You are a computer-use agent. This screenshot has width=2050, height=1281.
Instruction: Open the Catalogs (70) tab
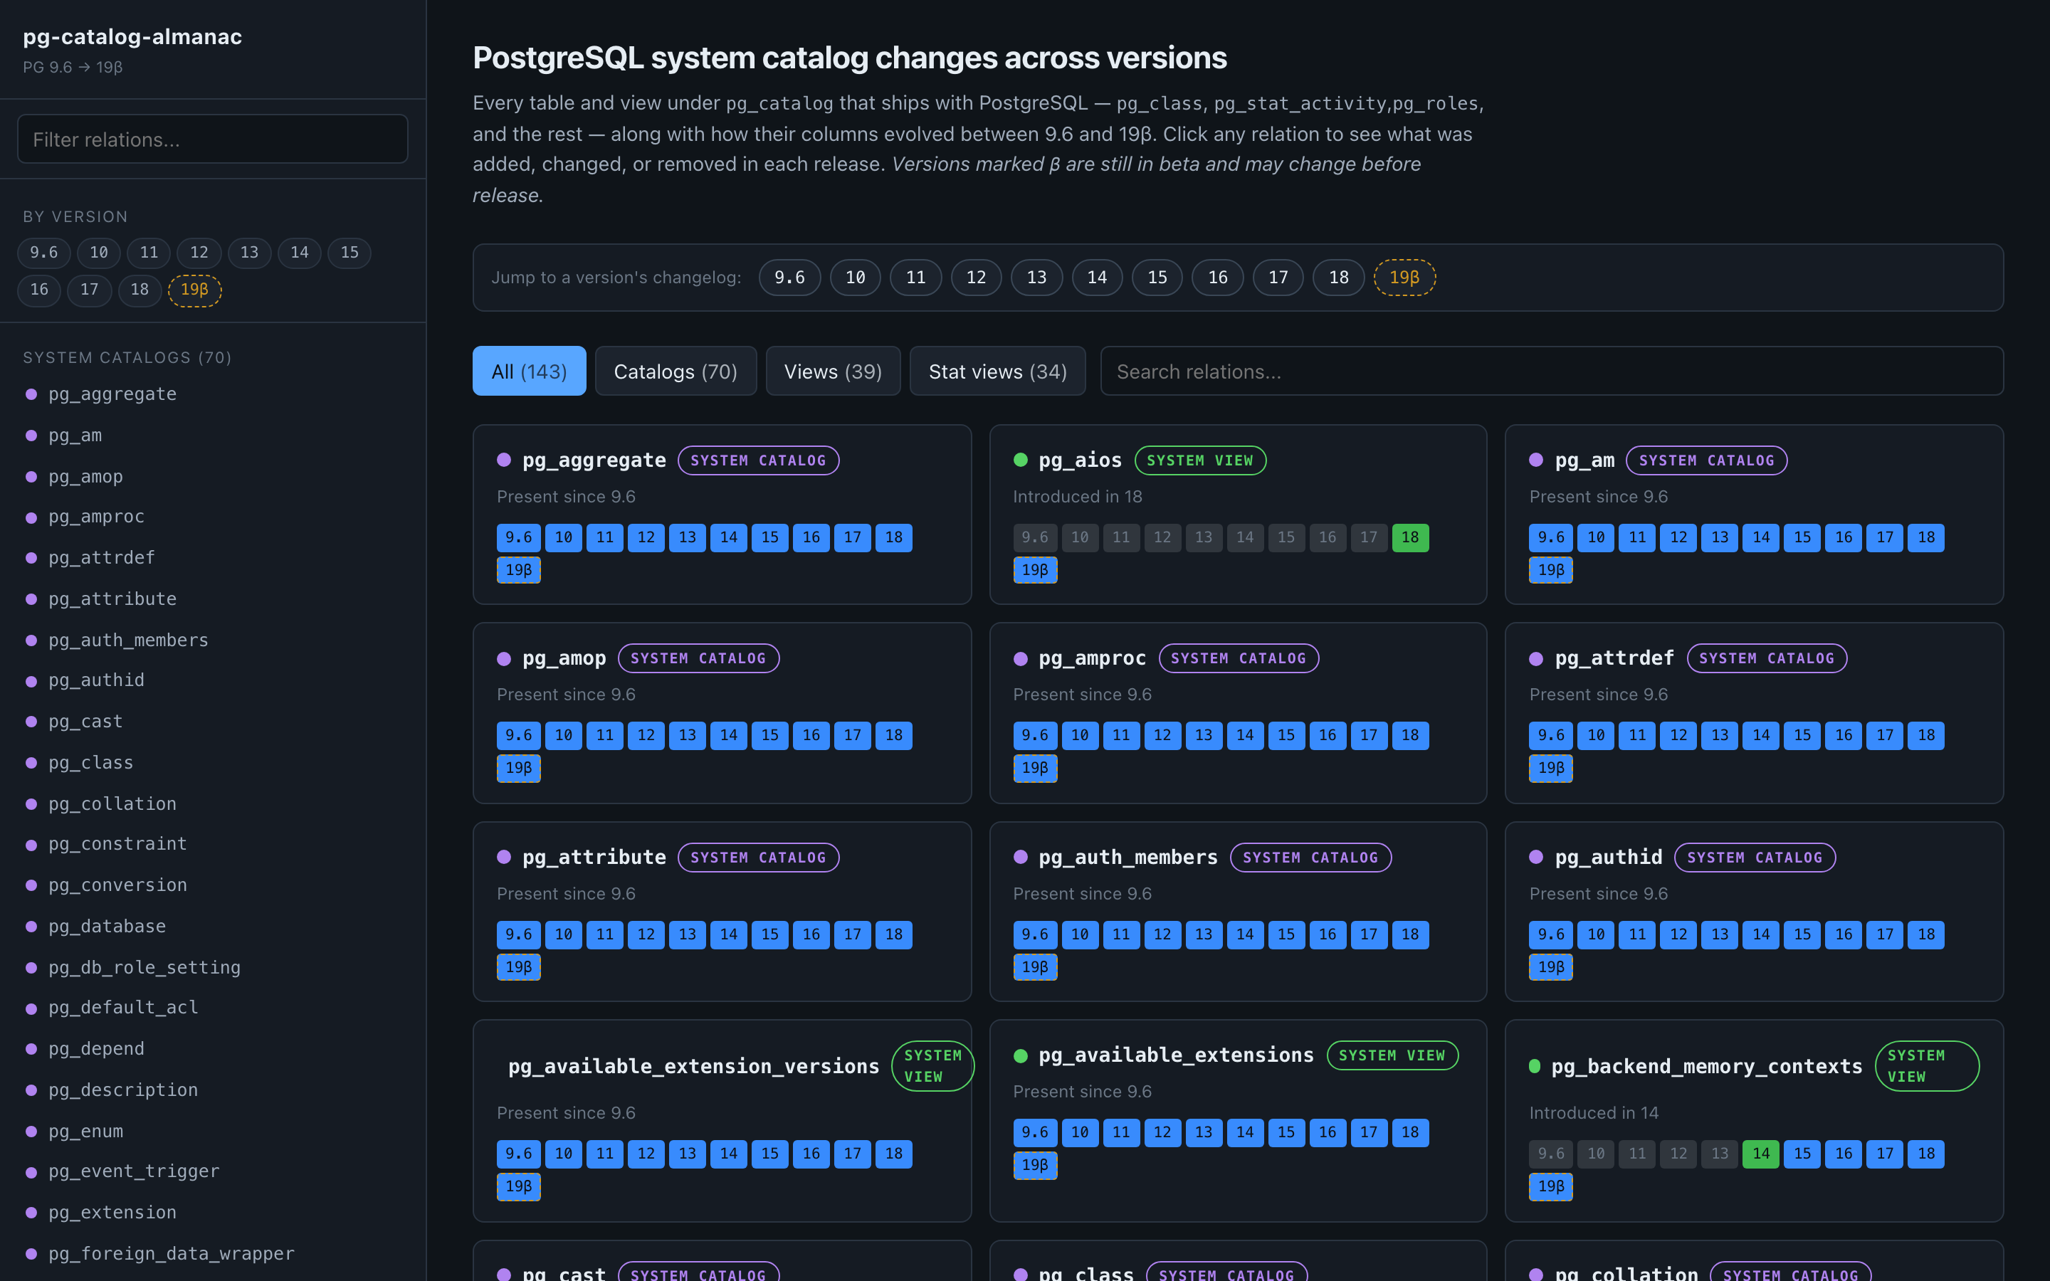[675, 371]
